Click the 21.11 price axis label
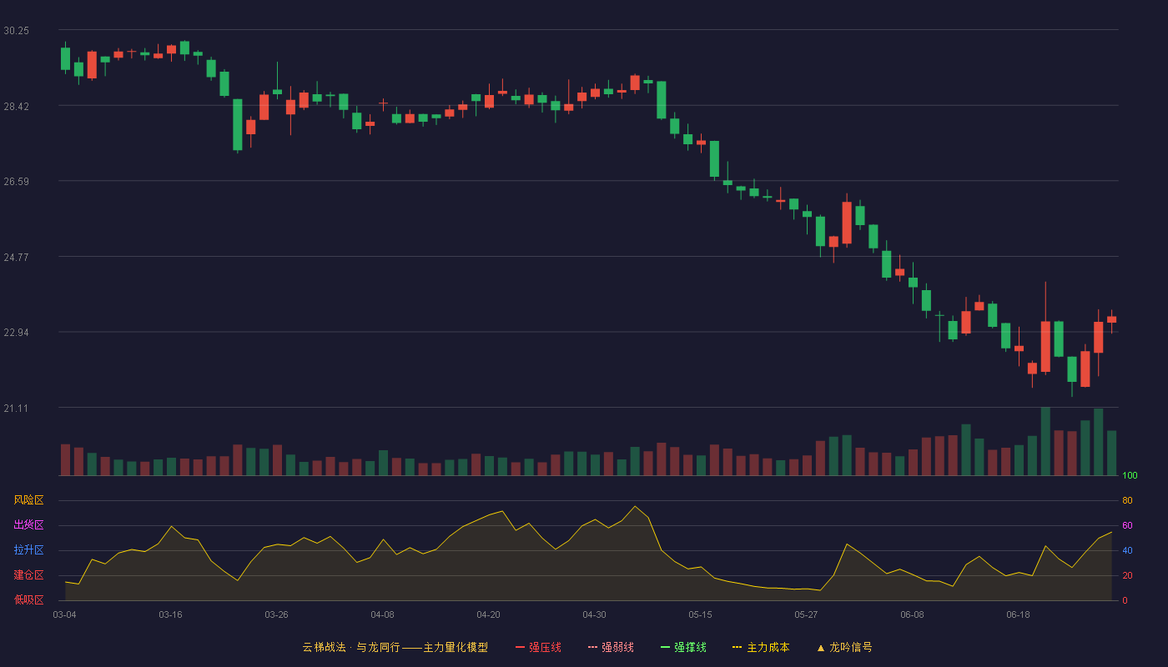 pos(16,408)
